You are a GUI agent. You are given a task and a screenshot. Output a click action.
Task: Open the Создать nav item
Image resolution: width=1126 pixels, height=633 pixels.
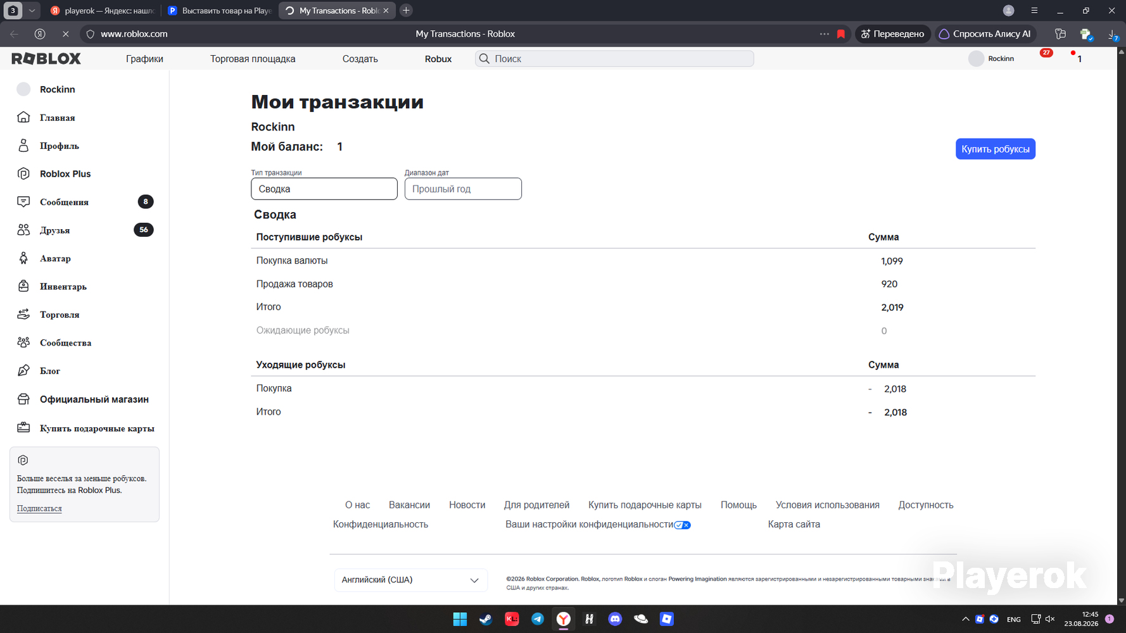[360, 59]
